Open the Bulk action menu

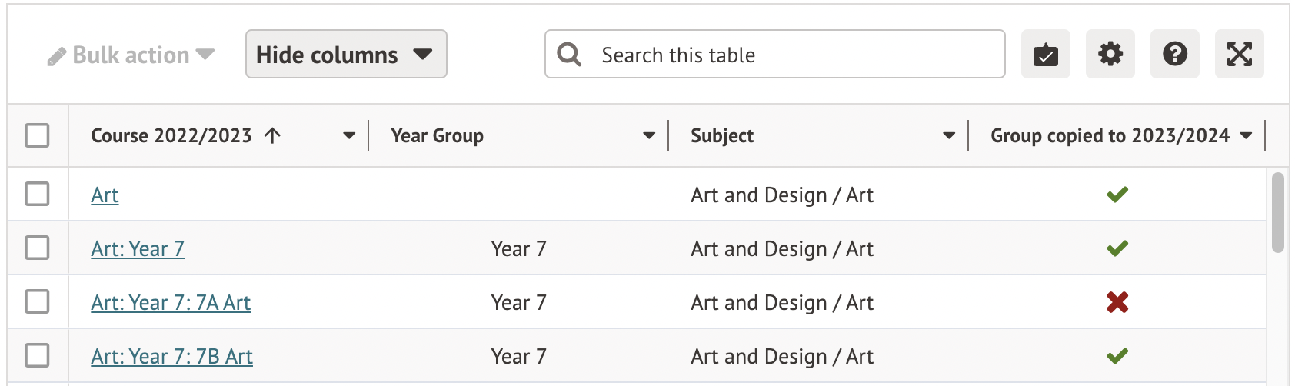tap(131, 55)
